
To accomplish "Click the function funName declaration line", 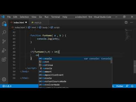I will point(48,35).
